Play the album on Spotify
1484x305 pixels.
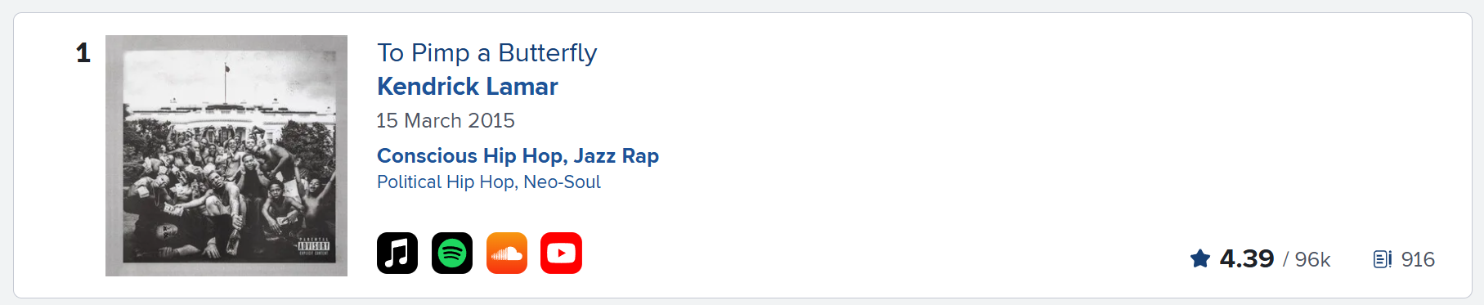[452, 253]
